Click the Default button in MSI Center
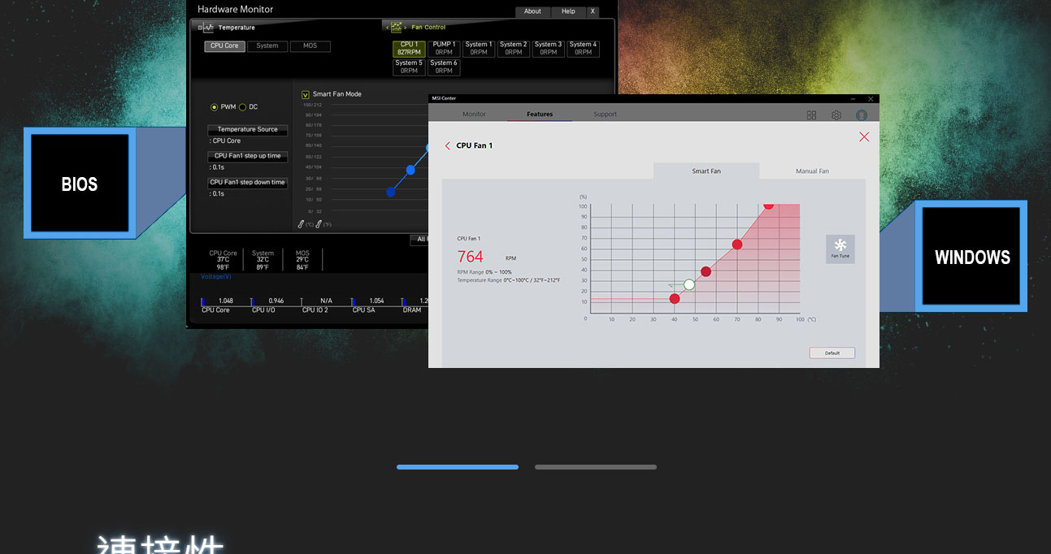The width and height of the screenshot is (1051, 554). 832,353
